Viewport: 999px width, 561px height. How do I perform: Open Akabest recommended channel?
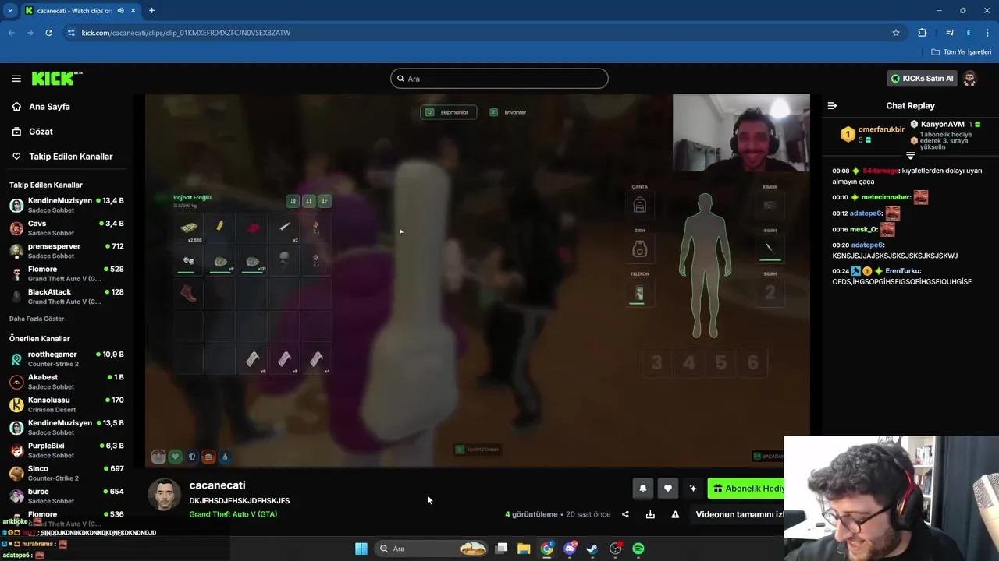pos(66,382)
